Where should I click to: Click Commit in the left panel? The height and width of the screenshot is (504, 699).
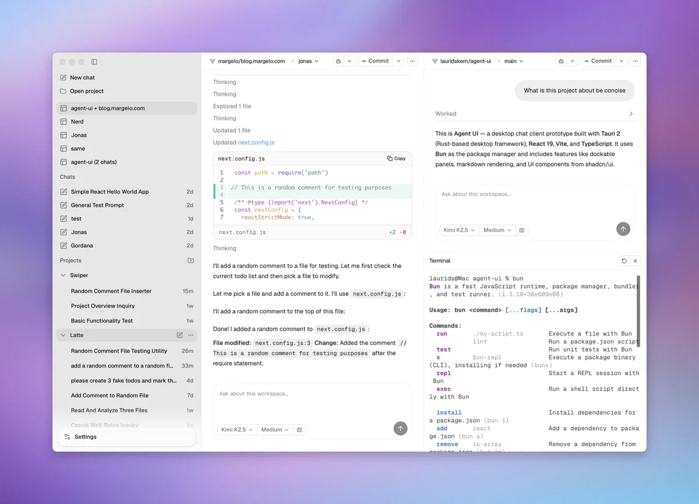pyautogui.click(x=375, y=61)
